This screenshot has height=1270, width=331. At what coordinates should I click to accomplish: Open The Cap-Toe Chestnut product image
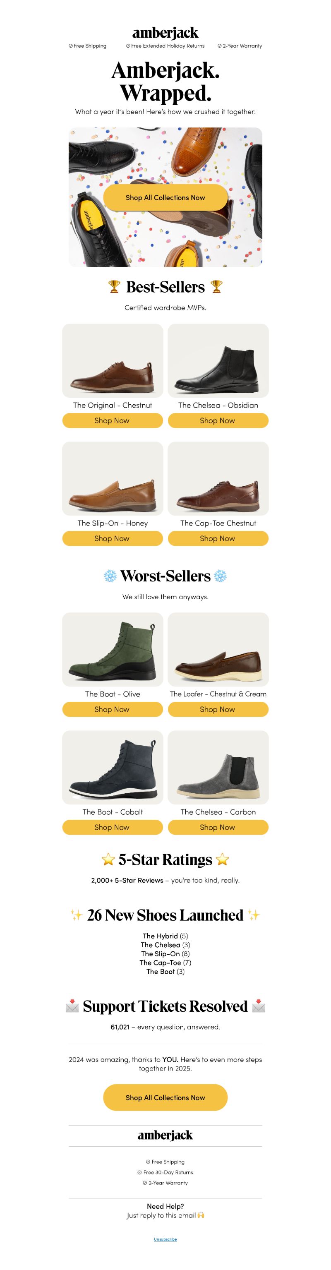(218, 478)
